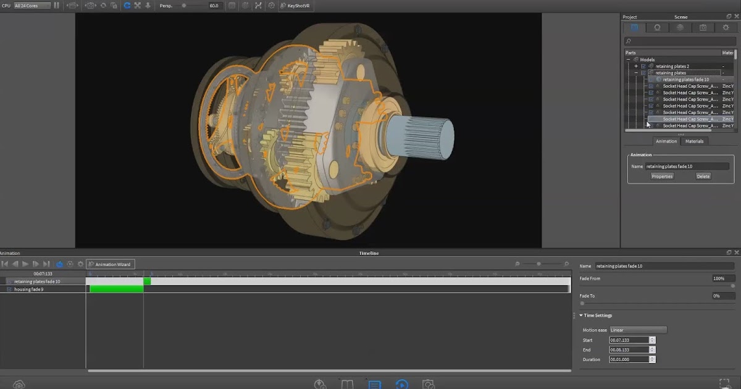Image resolution: width=741 pixels, height=389 pixels.
Task: Open the KeyShotVR wizard
Action: pos(296,5)
